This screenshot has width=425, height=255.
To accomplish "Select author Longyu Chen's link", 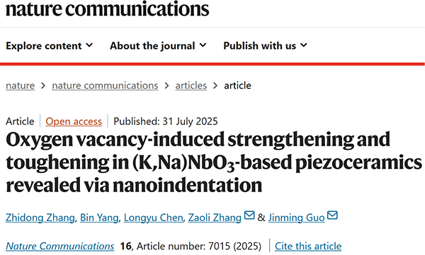I will (x=154, y=218).
